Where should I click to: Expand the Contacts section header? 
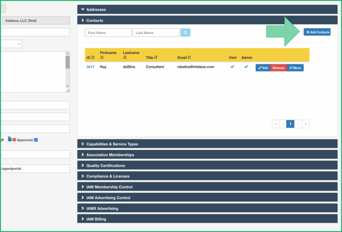pos(207,20)
